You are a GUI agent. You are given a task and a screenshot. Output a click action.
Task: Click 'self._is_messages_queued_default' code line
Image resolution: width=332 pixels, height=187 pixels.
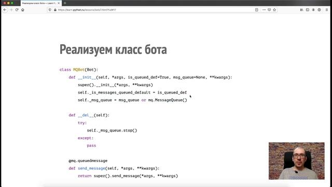click(x=132, y=92)
